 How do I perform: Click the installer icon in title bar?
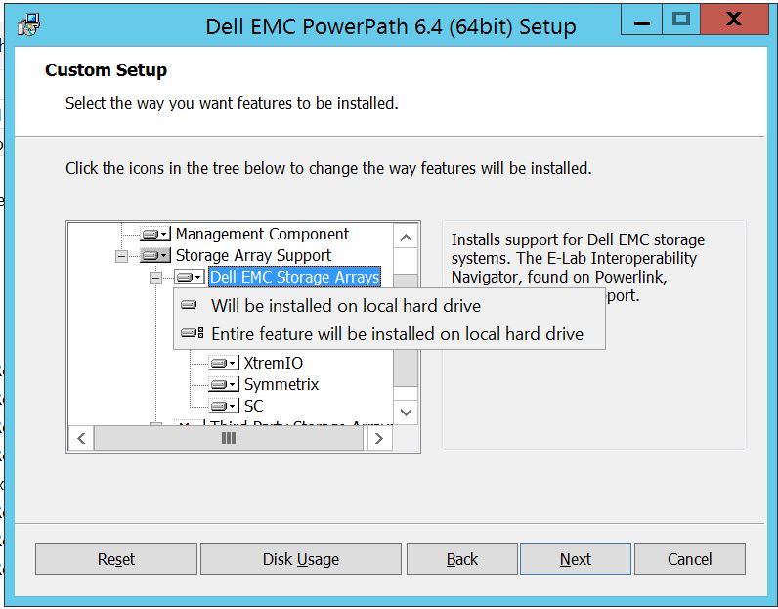coord(29,24)
